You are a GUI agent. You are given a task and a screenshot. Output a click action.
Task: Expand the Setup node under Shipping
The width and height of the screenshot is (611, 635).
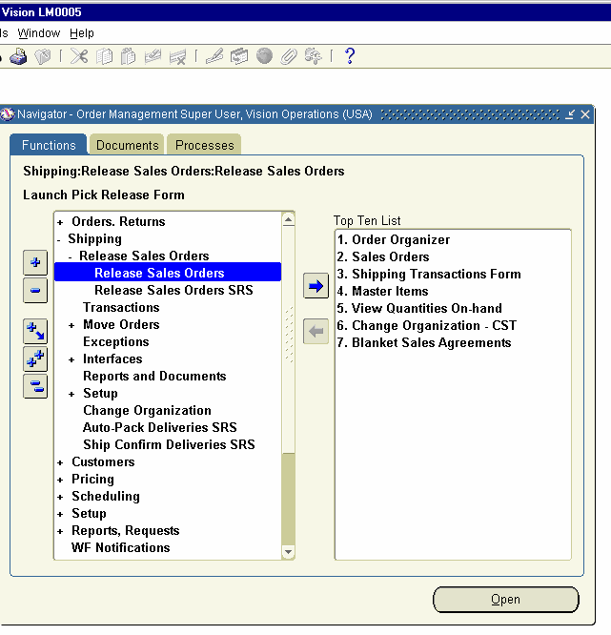point(71,394)
